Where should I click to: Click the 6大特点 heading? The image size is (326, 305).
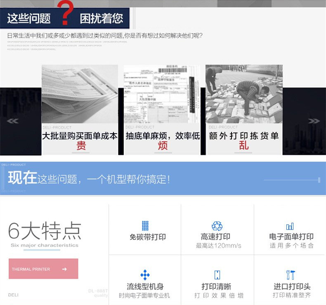[x=45, y=231]
